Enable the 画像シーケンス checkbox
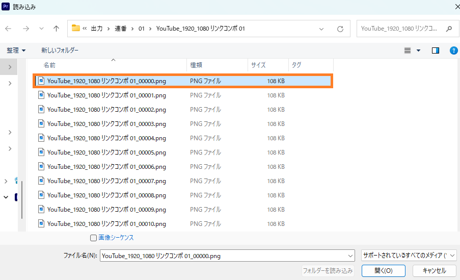The image size is (460, 280). coord(93,238)
